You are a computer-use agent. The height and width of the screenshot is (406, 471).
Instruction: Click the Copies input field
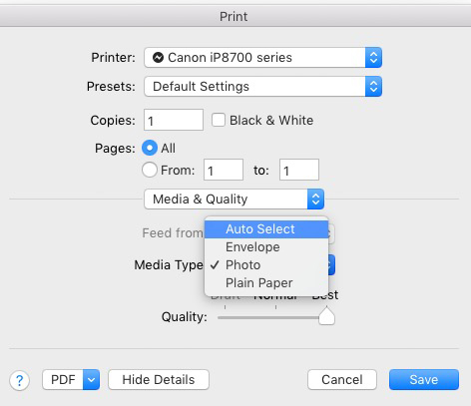174,120
